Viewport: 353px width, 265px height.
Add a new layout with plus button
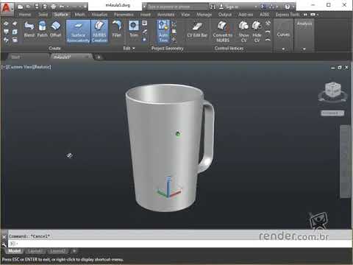click(x=74, y=251)
